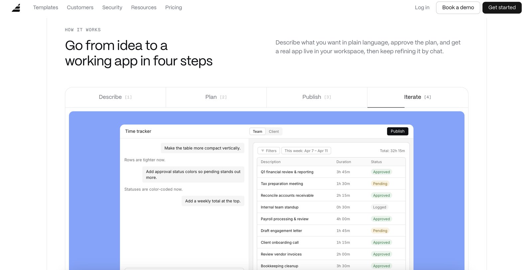Click the Internal team standup row

click(x=331, y=207)
